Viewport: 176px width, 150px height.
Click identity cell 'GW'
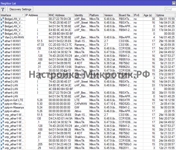point(77,108)
